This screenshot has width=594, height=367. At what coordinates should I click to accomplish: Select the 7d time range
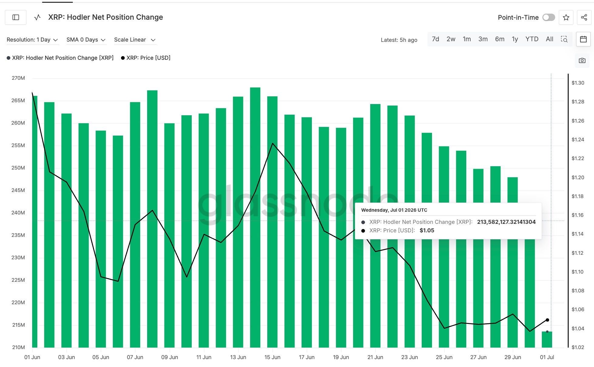[435, 39]
